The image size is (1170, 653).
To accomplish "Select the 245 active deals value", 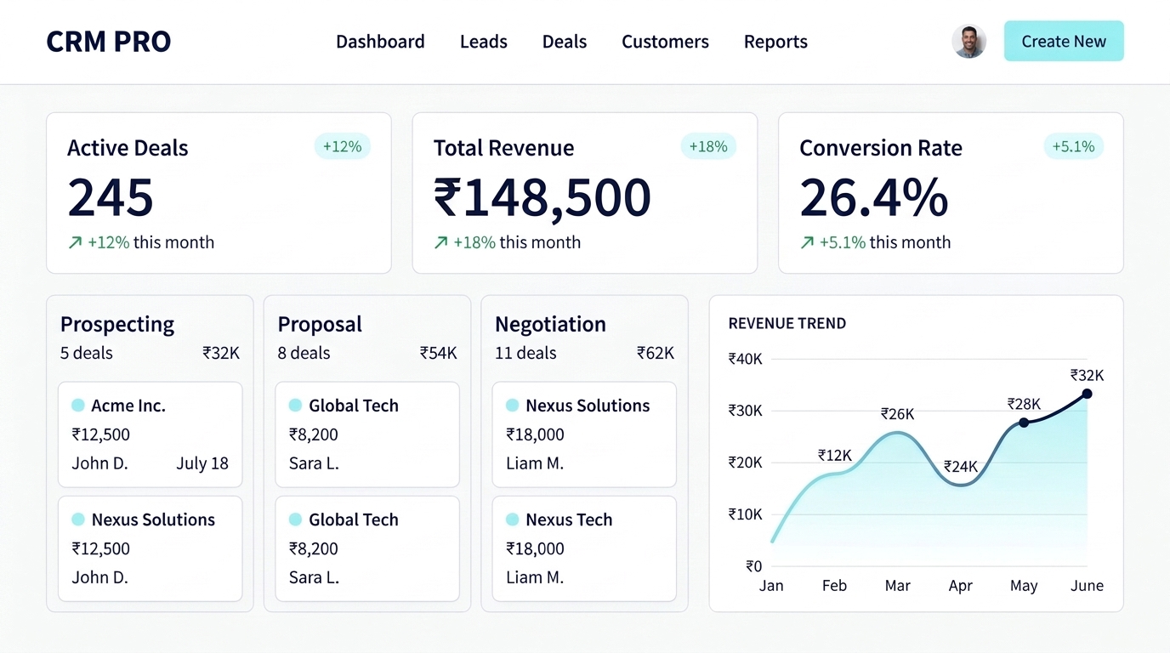I will click(111, 197).
